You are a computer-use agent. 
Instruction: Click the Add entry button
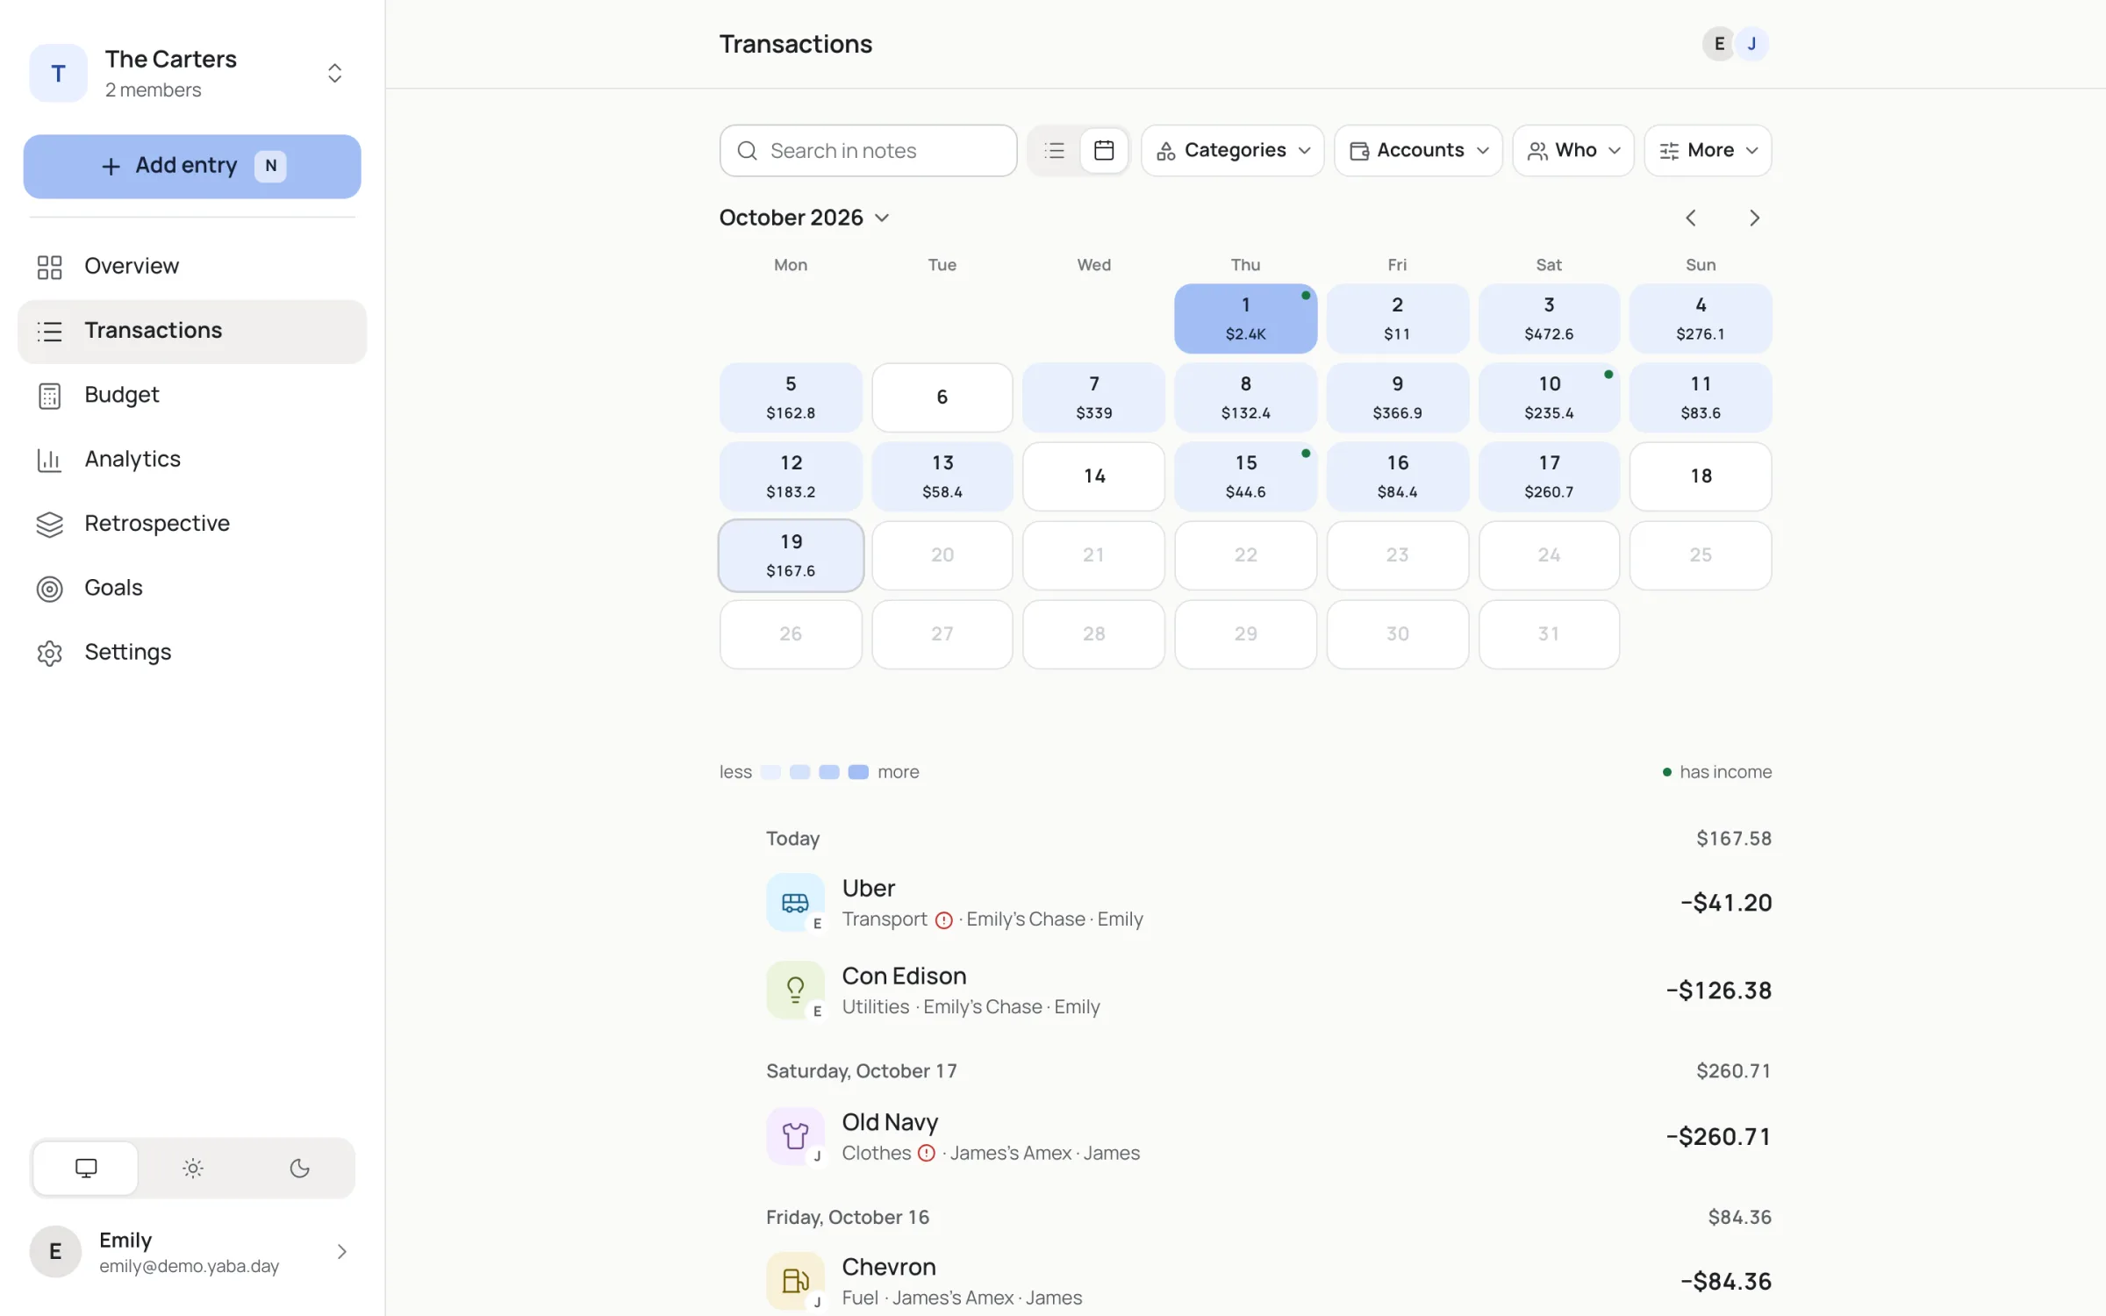[192, 166]
